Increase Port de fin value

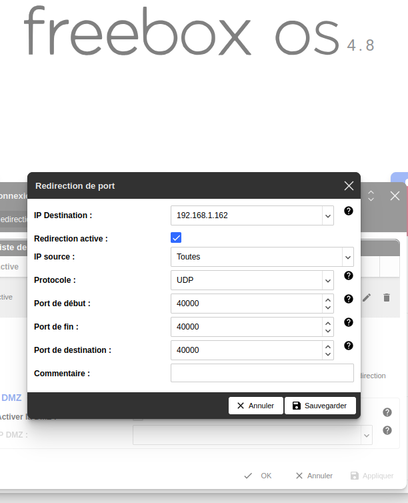328,324
